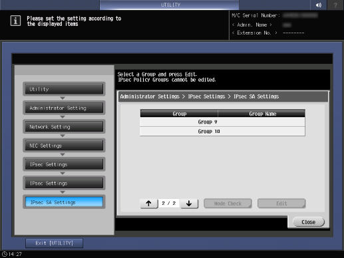Select the lower IPsec Settings entry
This screenshot has width=344, height=258.
[64, 184]
